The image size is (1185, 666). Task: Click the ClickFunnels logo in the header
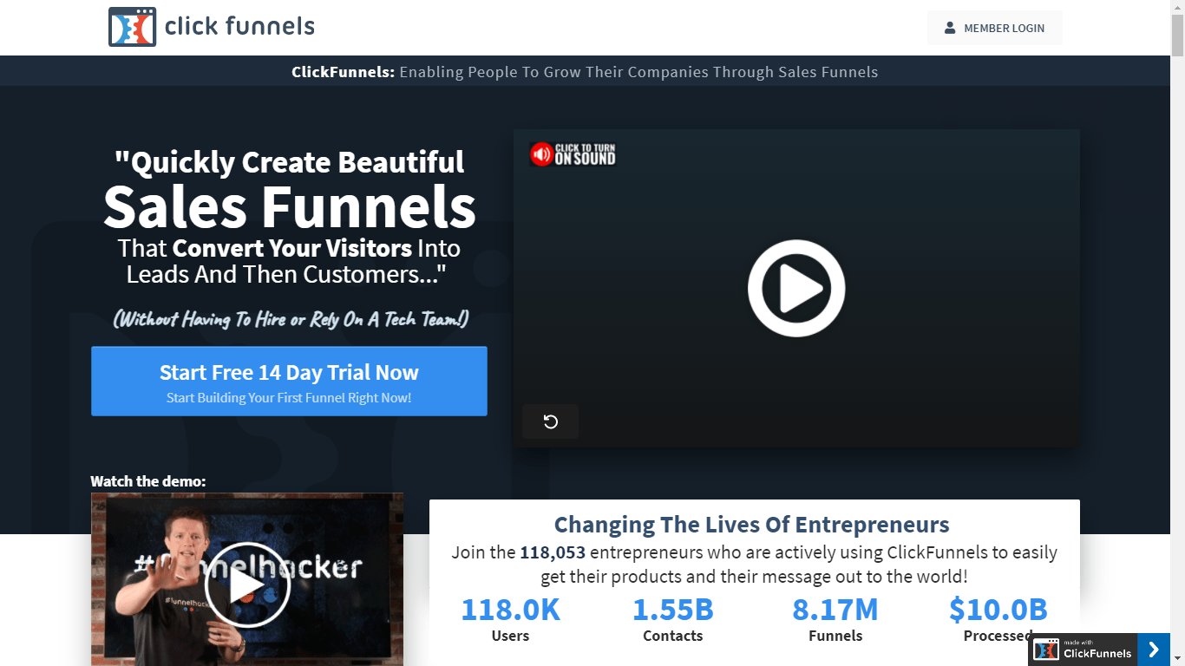click(210, 27)
